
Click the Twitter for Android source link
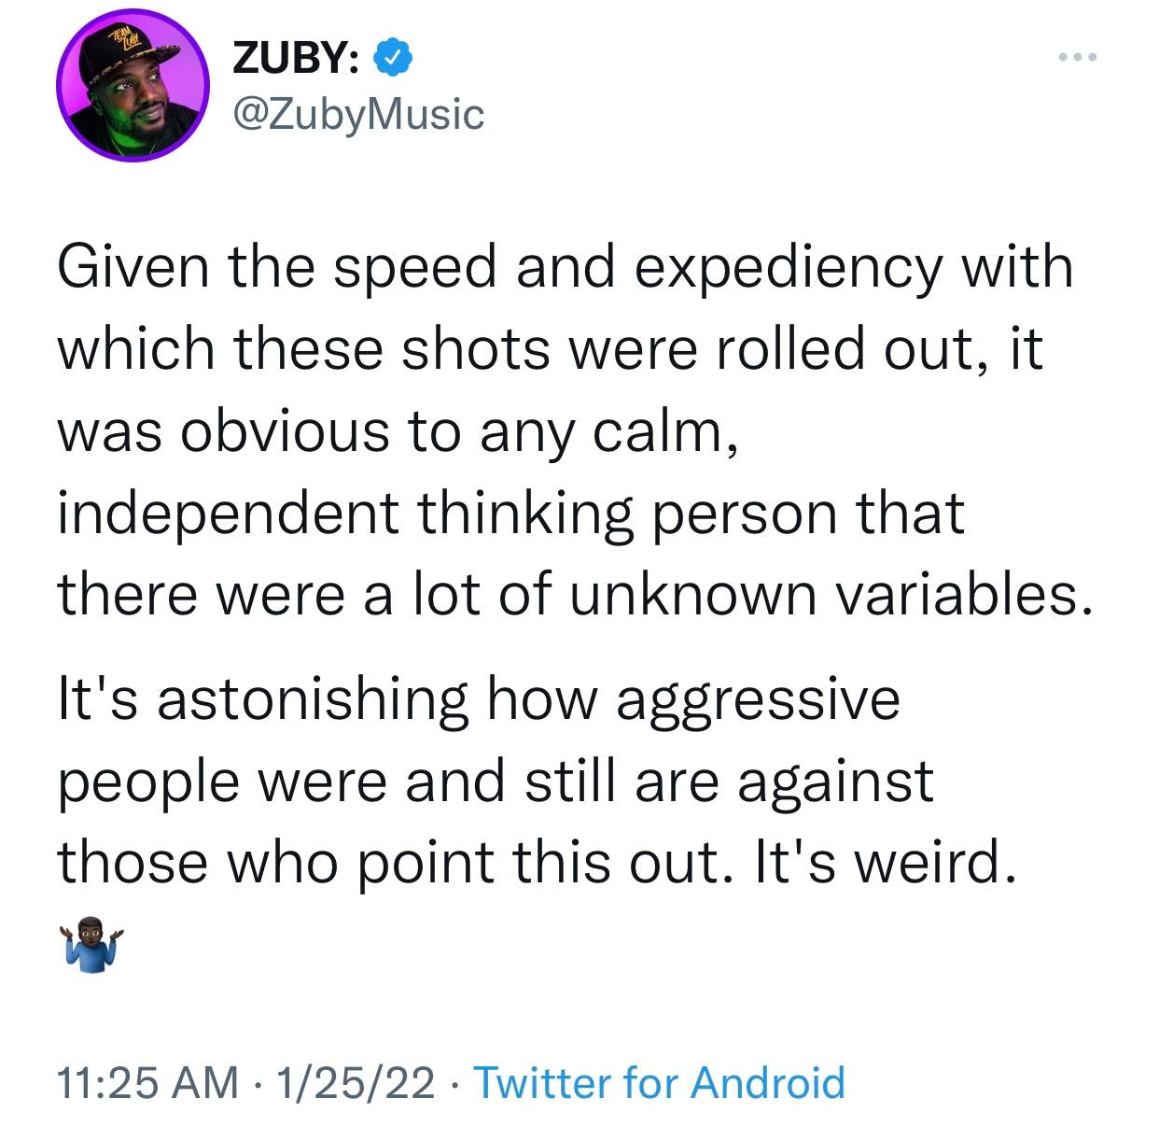(x=660, y=1082)
